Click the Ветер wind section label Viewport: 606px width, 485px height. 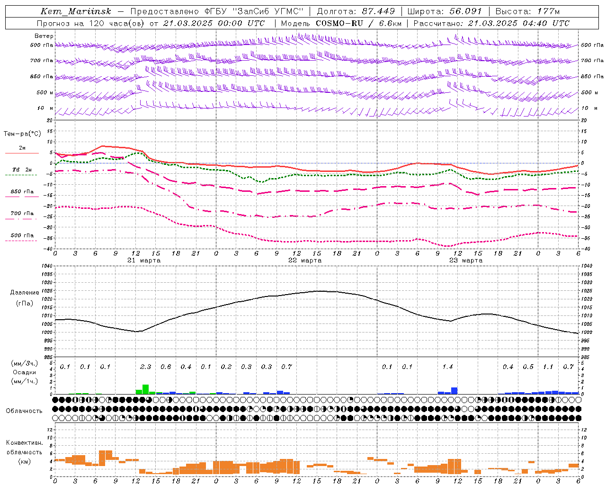(x=44, y=36)
